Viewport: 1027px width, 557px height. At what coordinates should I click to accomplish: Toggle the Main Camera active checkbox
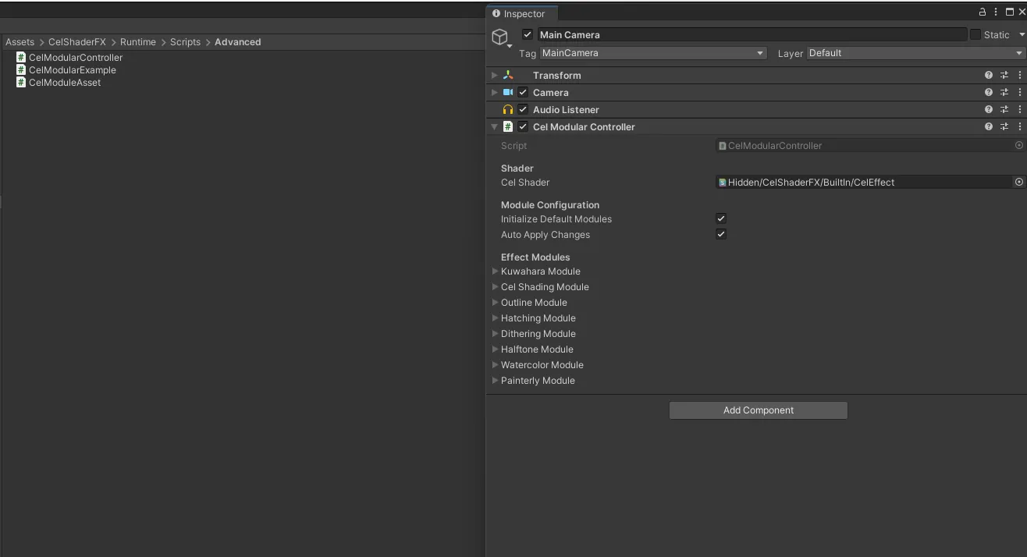tap(528, 35)
